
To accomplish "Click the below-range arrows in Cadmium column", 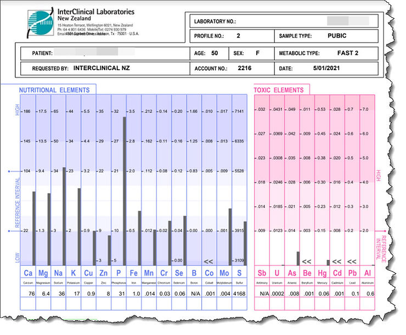I will click(337, 262).
